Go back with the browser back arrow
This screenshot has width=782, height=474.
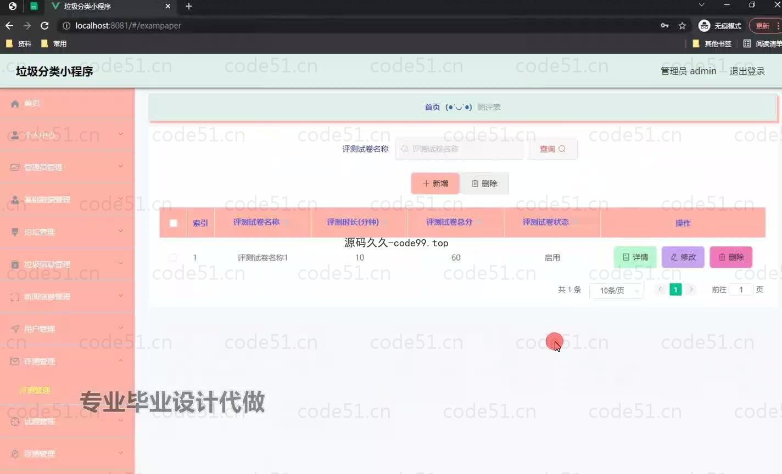click(x=9, y=25)
